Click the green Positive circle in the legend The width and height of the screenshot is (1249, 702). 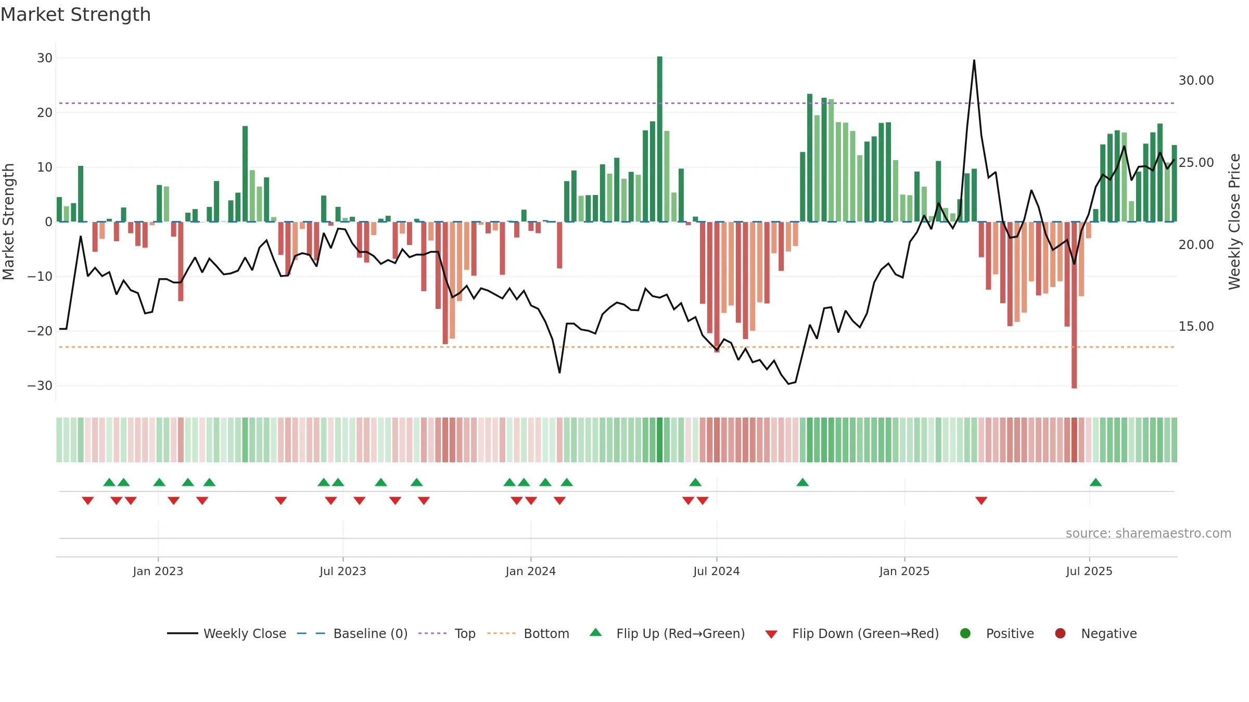(x=965, y=633)
